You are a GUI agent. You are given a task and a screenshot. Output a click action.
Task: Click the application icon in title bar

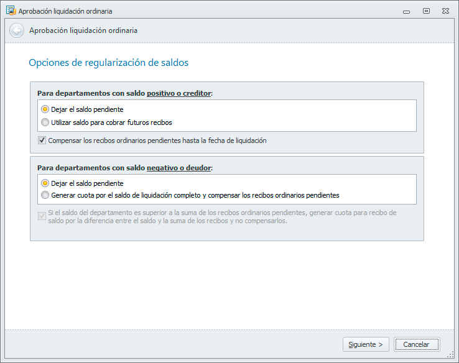point(11,11)
